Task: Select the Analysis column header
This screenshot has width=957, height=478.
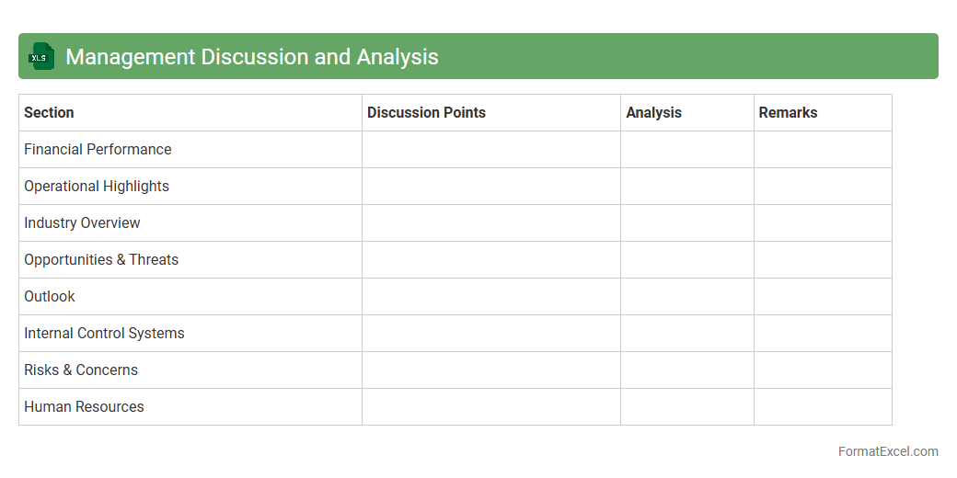Action: coord(653,112)
